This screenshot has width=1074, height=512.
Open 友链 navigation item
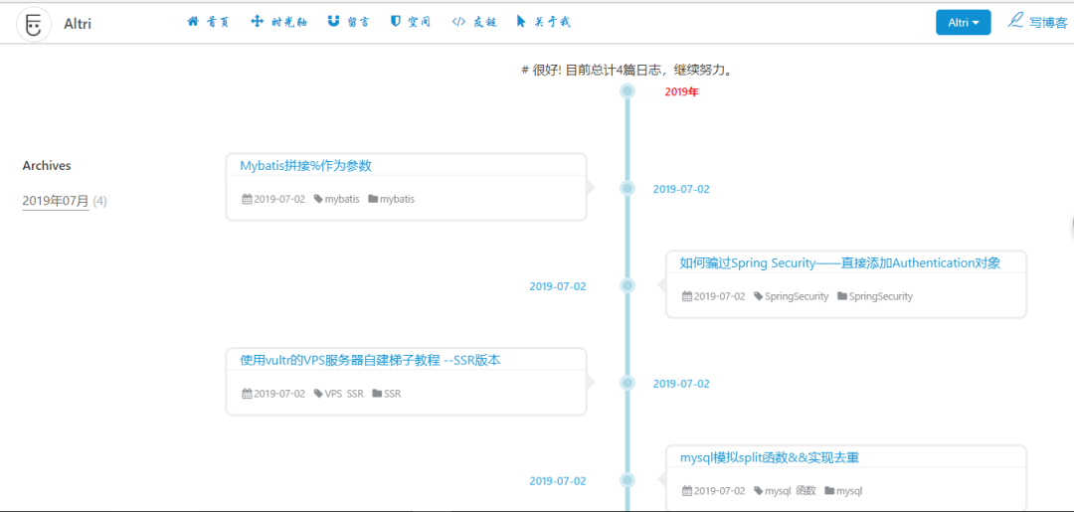(x=484, y=22)
